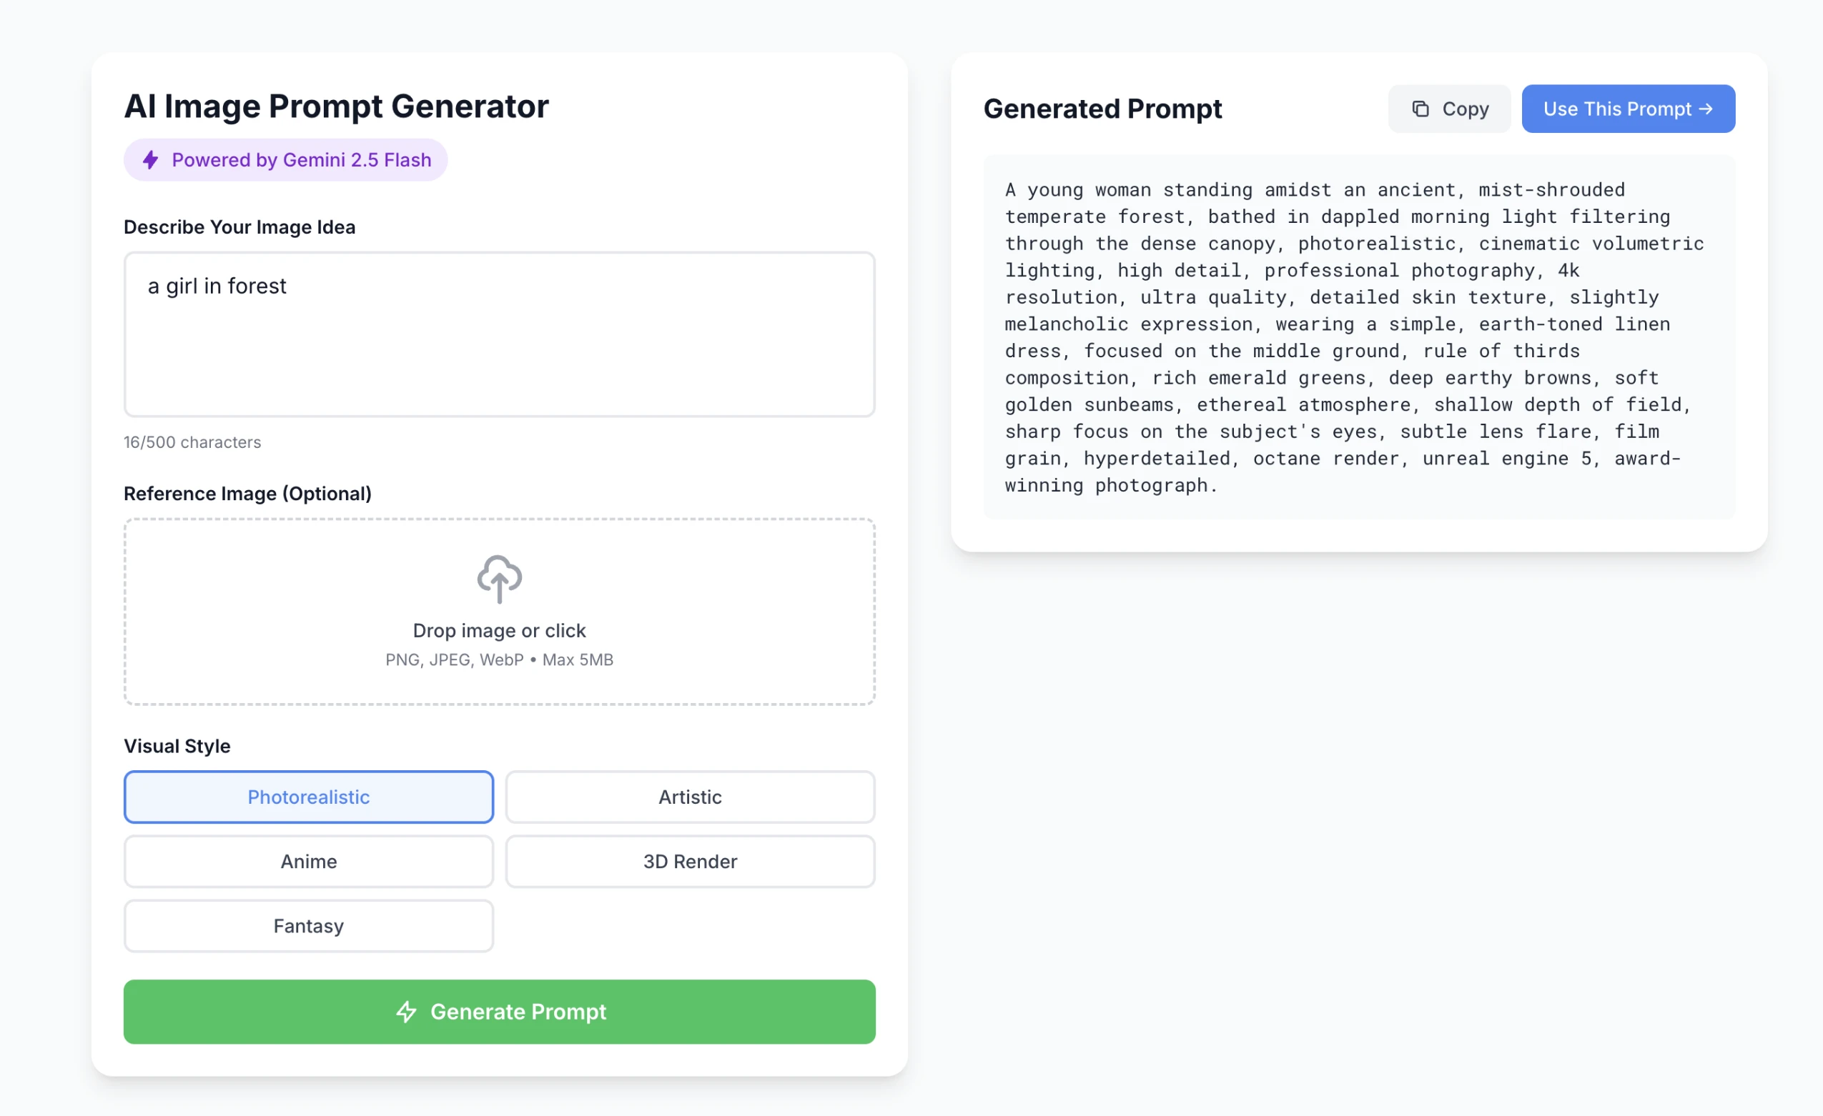Click the Powered by Gemini 2.5 Flash badge

click(285, 159)
